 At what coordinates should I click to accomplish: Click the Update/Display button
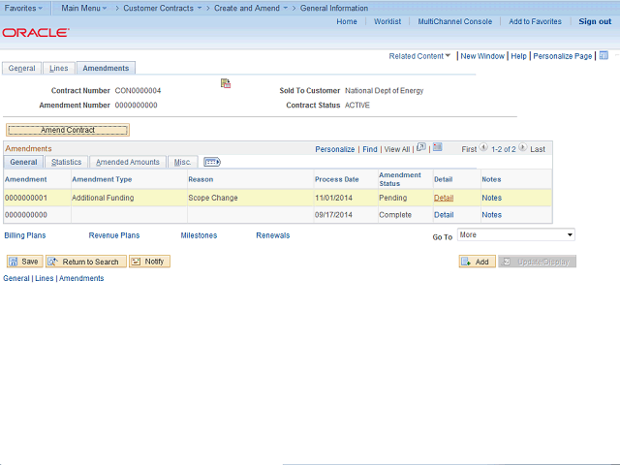pos(537,262)
